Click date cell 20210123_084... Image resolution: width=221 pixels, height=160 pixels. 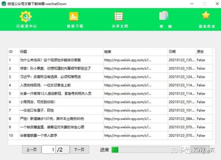pyautogui.click(x=182, y=119)
